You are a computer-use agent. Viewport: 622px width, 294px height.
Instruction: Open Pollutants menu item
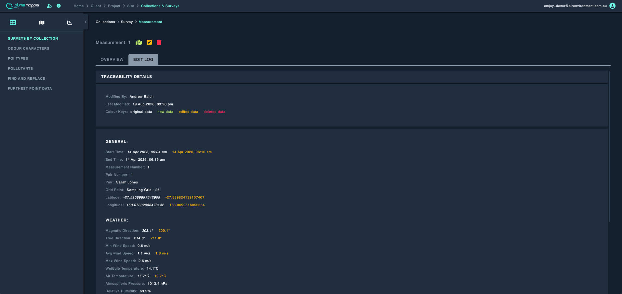[20, 69]
